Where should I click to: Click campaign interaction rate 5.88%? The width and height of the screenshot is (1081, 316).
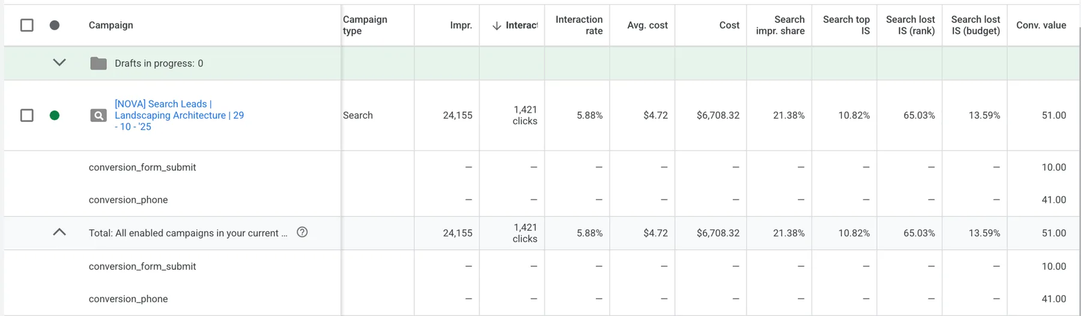tap(590, 115)
